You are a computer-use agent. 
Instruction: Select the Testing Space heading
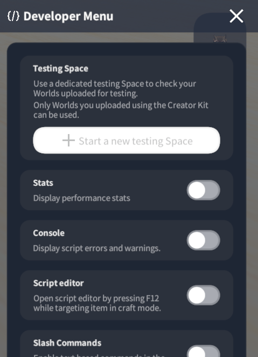pos(61,68)
